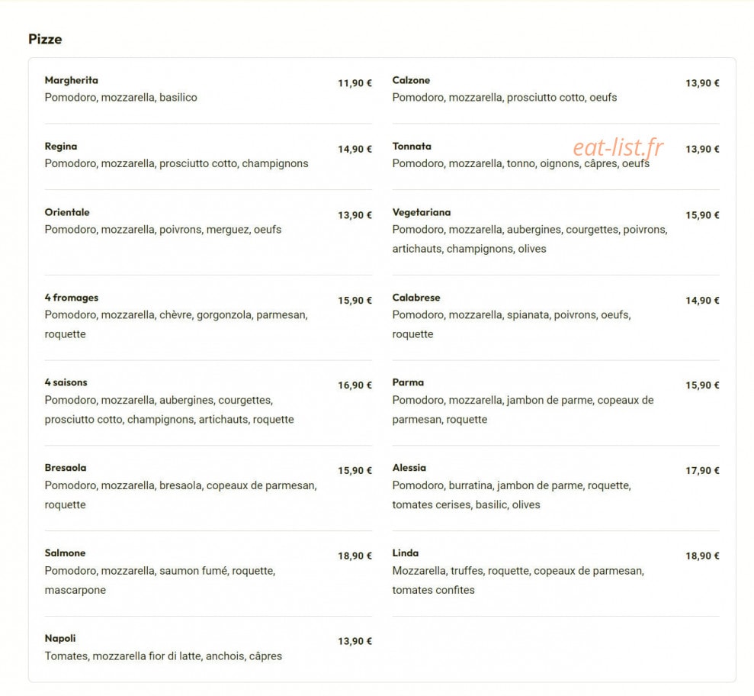Click the 18,90 € price of Salmone
754x696 pixels.
coord(355,556)
